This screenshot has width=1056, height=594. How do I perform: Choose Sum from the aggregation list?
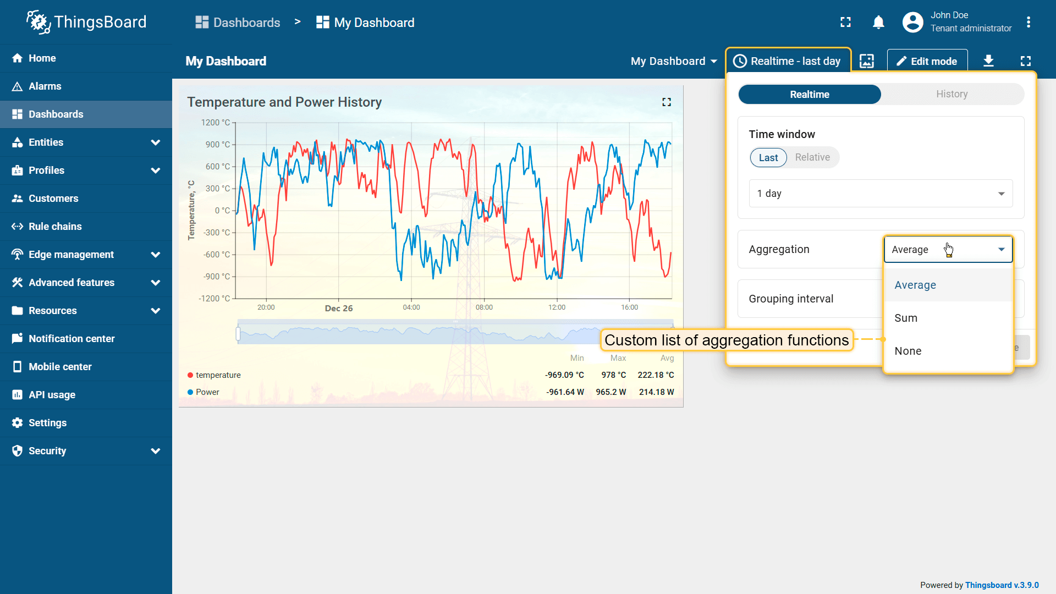pyautogui.click(x=906, y=318)
